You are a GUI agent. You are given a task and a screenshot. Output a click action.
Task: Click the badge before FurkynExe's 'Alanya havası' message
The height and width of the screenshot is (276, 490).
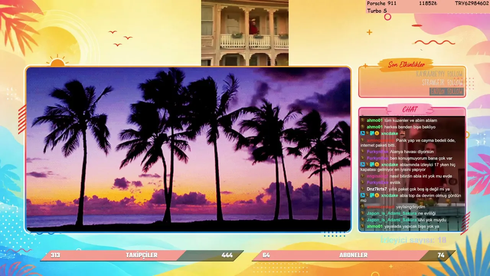pos(363,151)
